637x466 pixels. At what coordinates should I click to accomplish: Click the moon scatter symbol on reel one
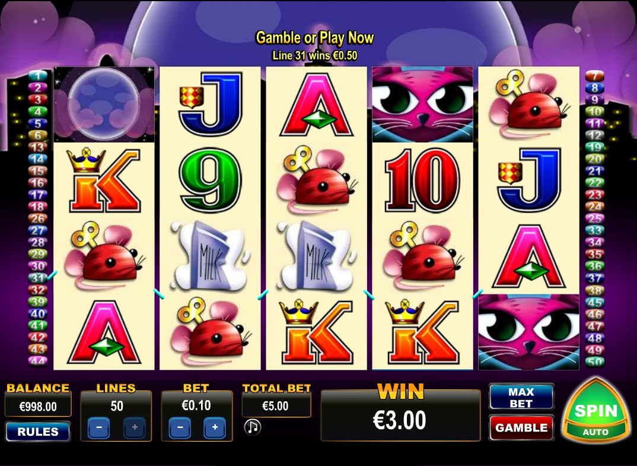pyautogui.click(x=104, y=104)
